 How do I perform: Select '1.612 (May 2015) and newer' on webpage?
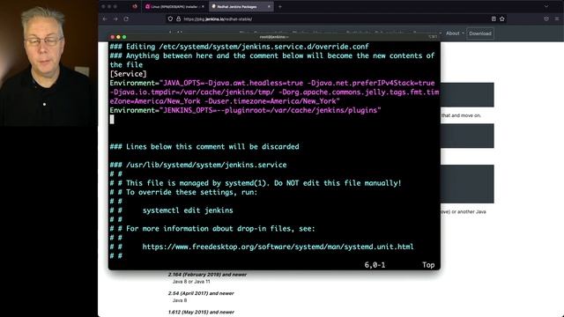point(201,312)
